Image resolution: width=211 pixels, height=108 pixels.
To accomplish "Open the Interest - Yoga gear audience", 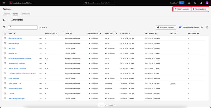I will pyautogui.click(x=15, y=88).
